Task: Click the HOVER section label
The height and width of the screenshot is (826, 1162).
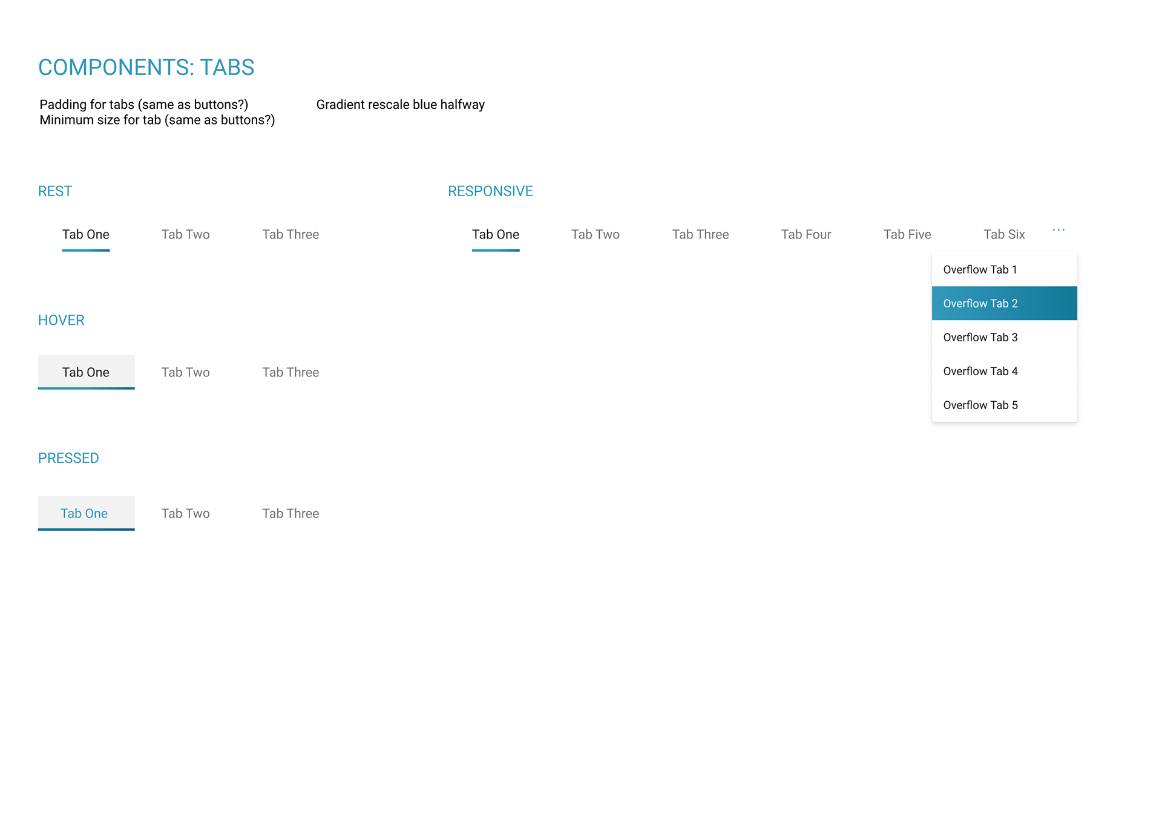Action: click(61, 320)
